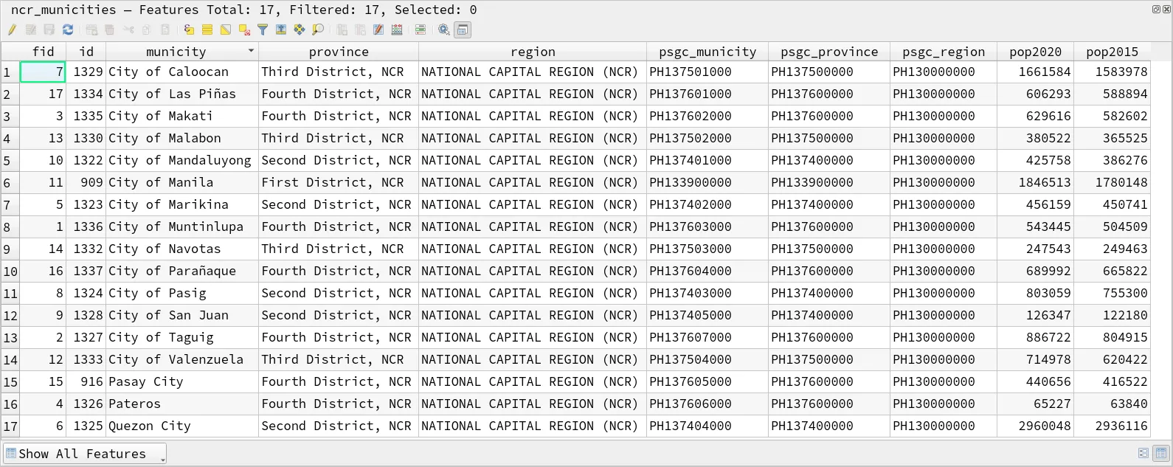
Task: Sort by the province column header
Action: [x=339, y=52]
